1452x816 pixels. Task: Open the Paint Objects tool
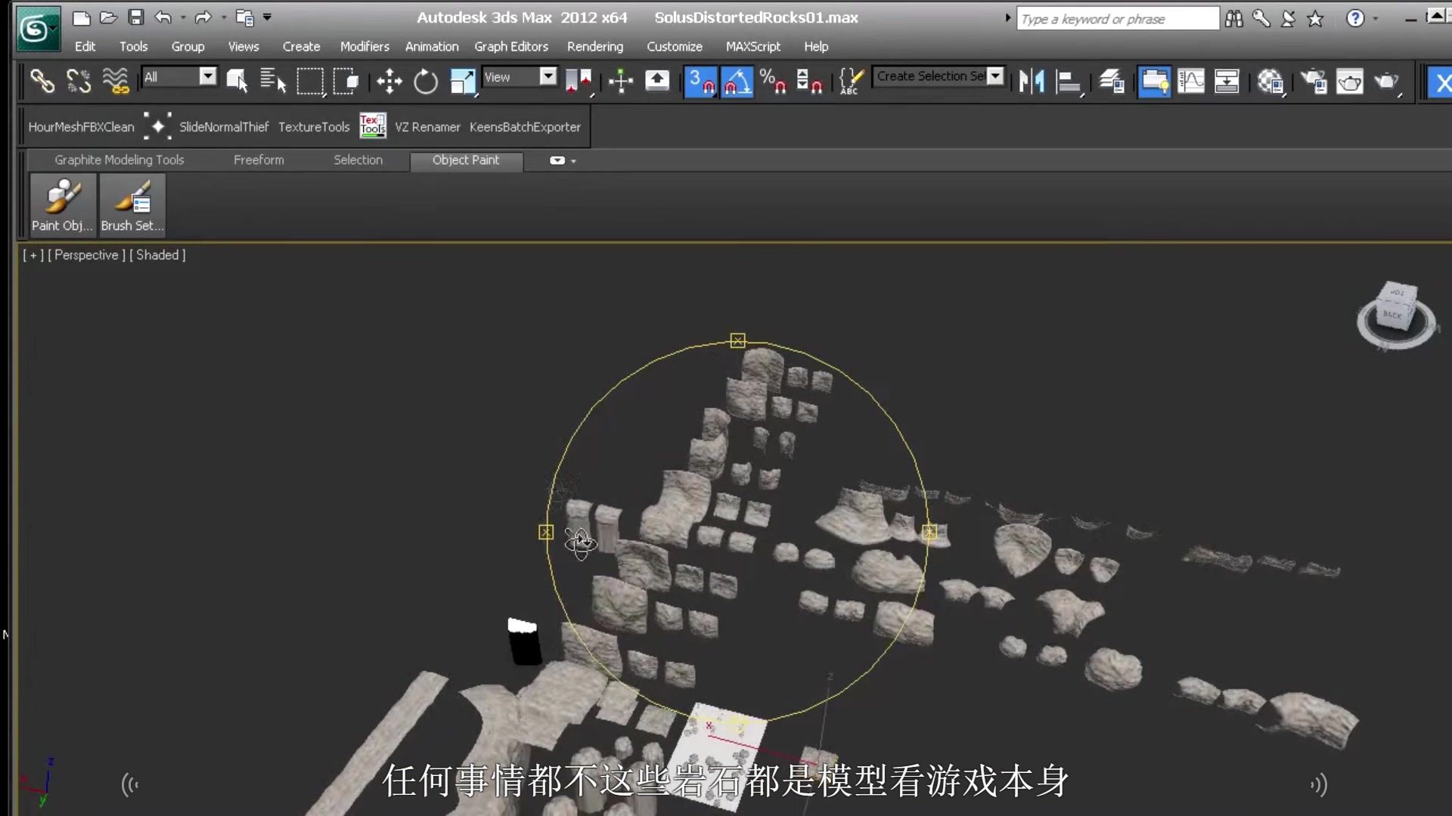tap(63, 204)
